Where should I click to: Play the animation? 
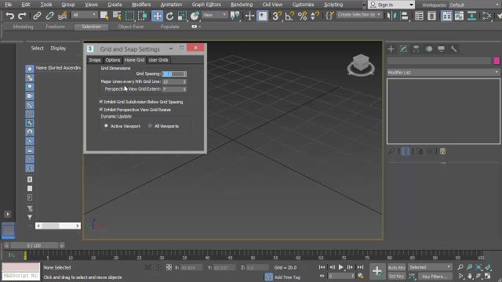[341, 267]
